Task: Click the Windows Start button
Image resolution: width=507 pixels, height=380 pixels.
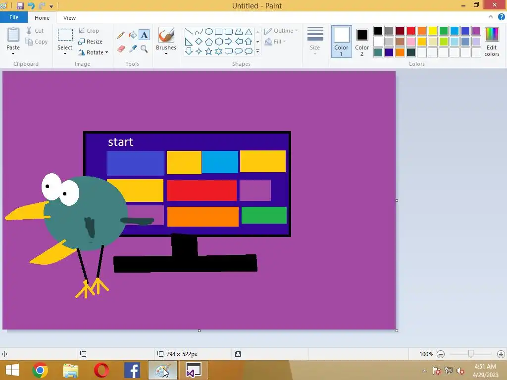Action: tap(12, 370)
